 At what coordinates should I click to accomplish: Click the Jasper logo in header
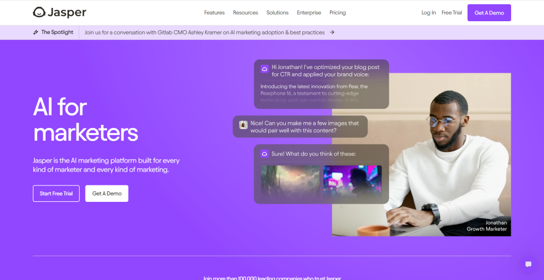59,12
